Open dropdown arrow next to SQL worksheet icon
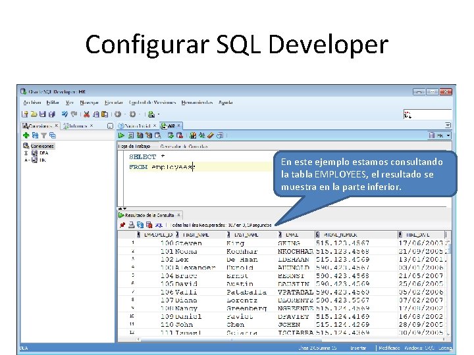This screenshot has height=355, width=474. tap(159, 114)
